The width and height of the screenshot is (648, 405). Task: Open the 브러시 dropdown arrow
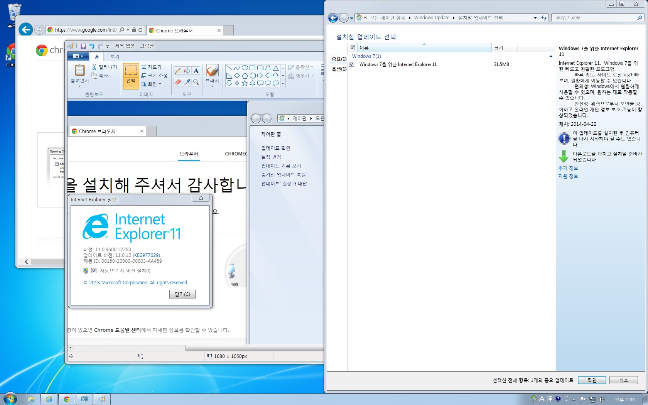212,86
